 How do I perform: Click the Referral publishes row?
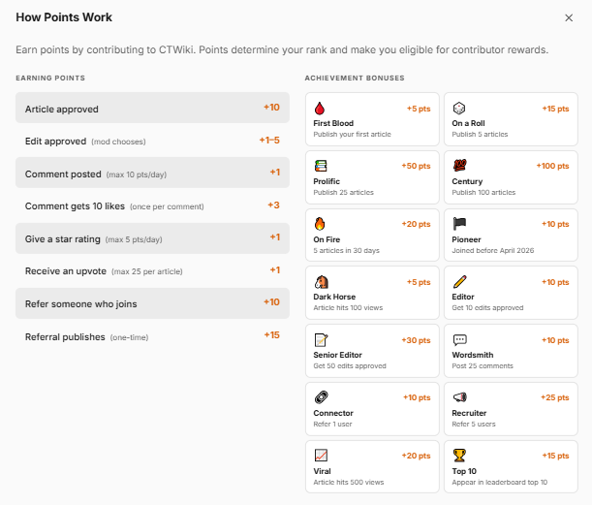[152, 336]
